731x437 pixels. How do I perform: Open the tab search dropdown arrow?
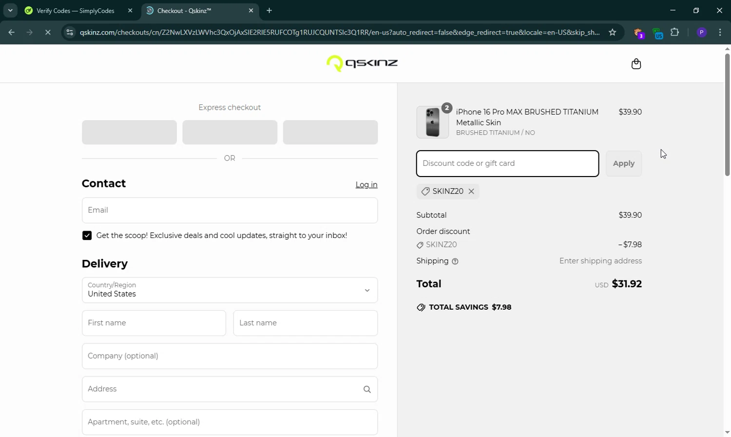tap(10, 10)
